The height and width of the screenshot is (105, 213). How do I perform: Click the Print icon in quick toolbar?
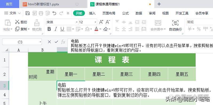point(41,13)
